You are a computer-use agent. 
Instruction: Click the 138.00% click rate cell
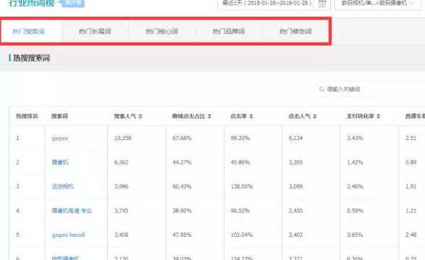pos(242,186)
